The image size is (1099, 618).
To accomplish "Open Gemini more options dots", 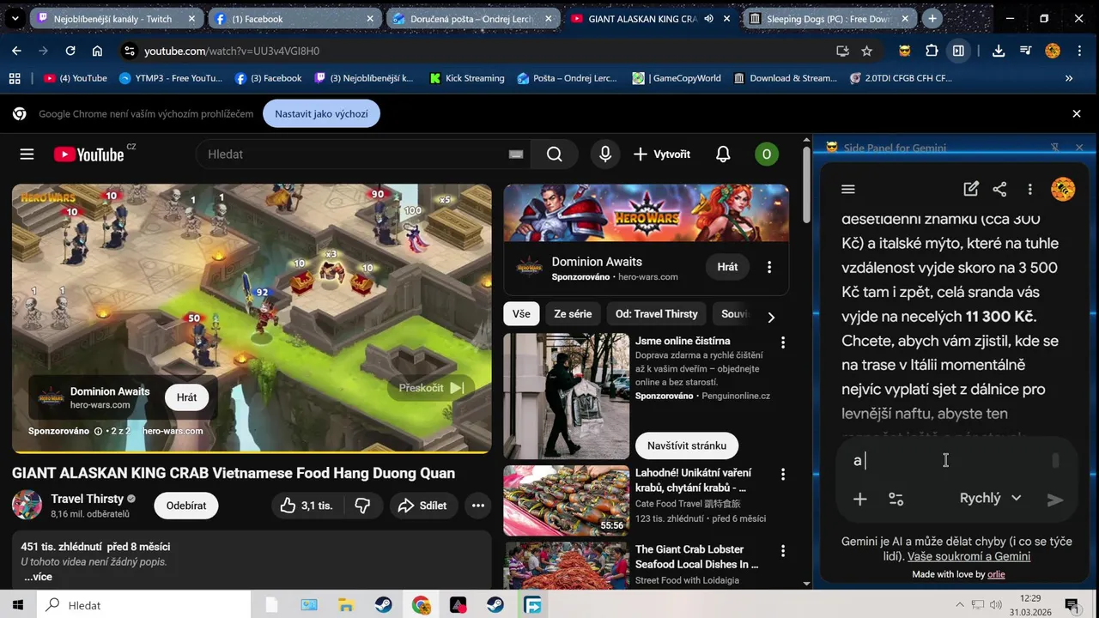I will point(1029,190).
